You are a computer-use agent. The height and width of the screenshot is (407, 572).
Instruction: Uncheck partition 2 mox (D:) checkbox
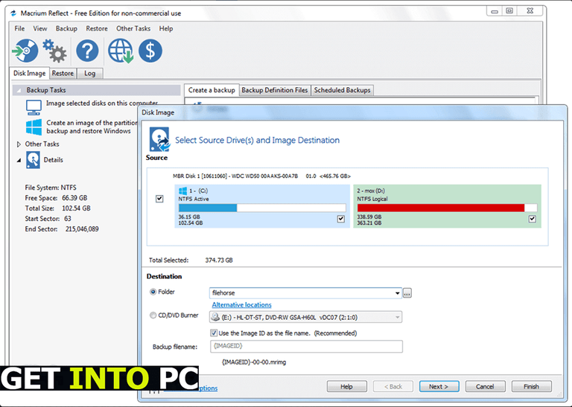tap(533, 219)
